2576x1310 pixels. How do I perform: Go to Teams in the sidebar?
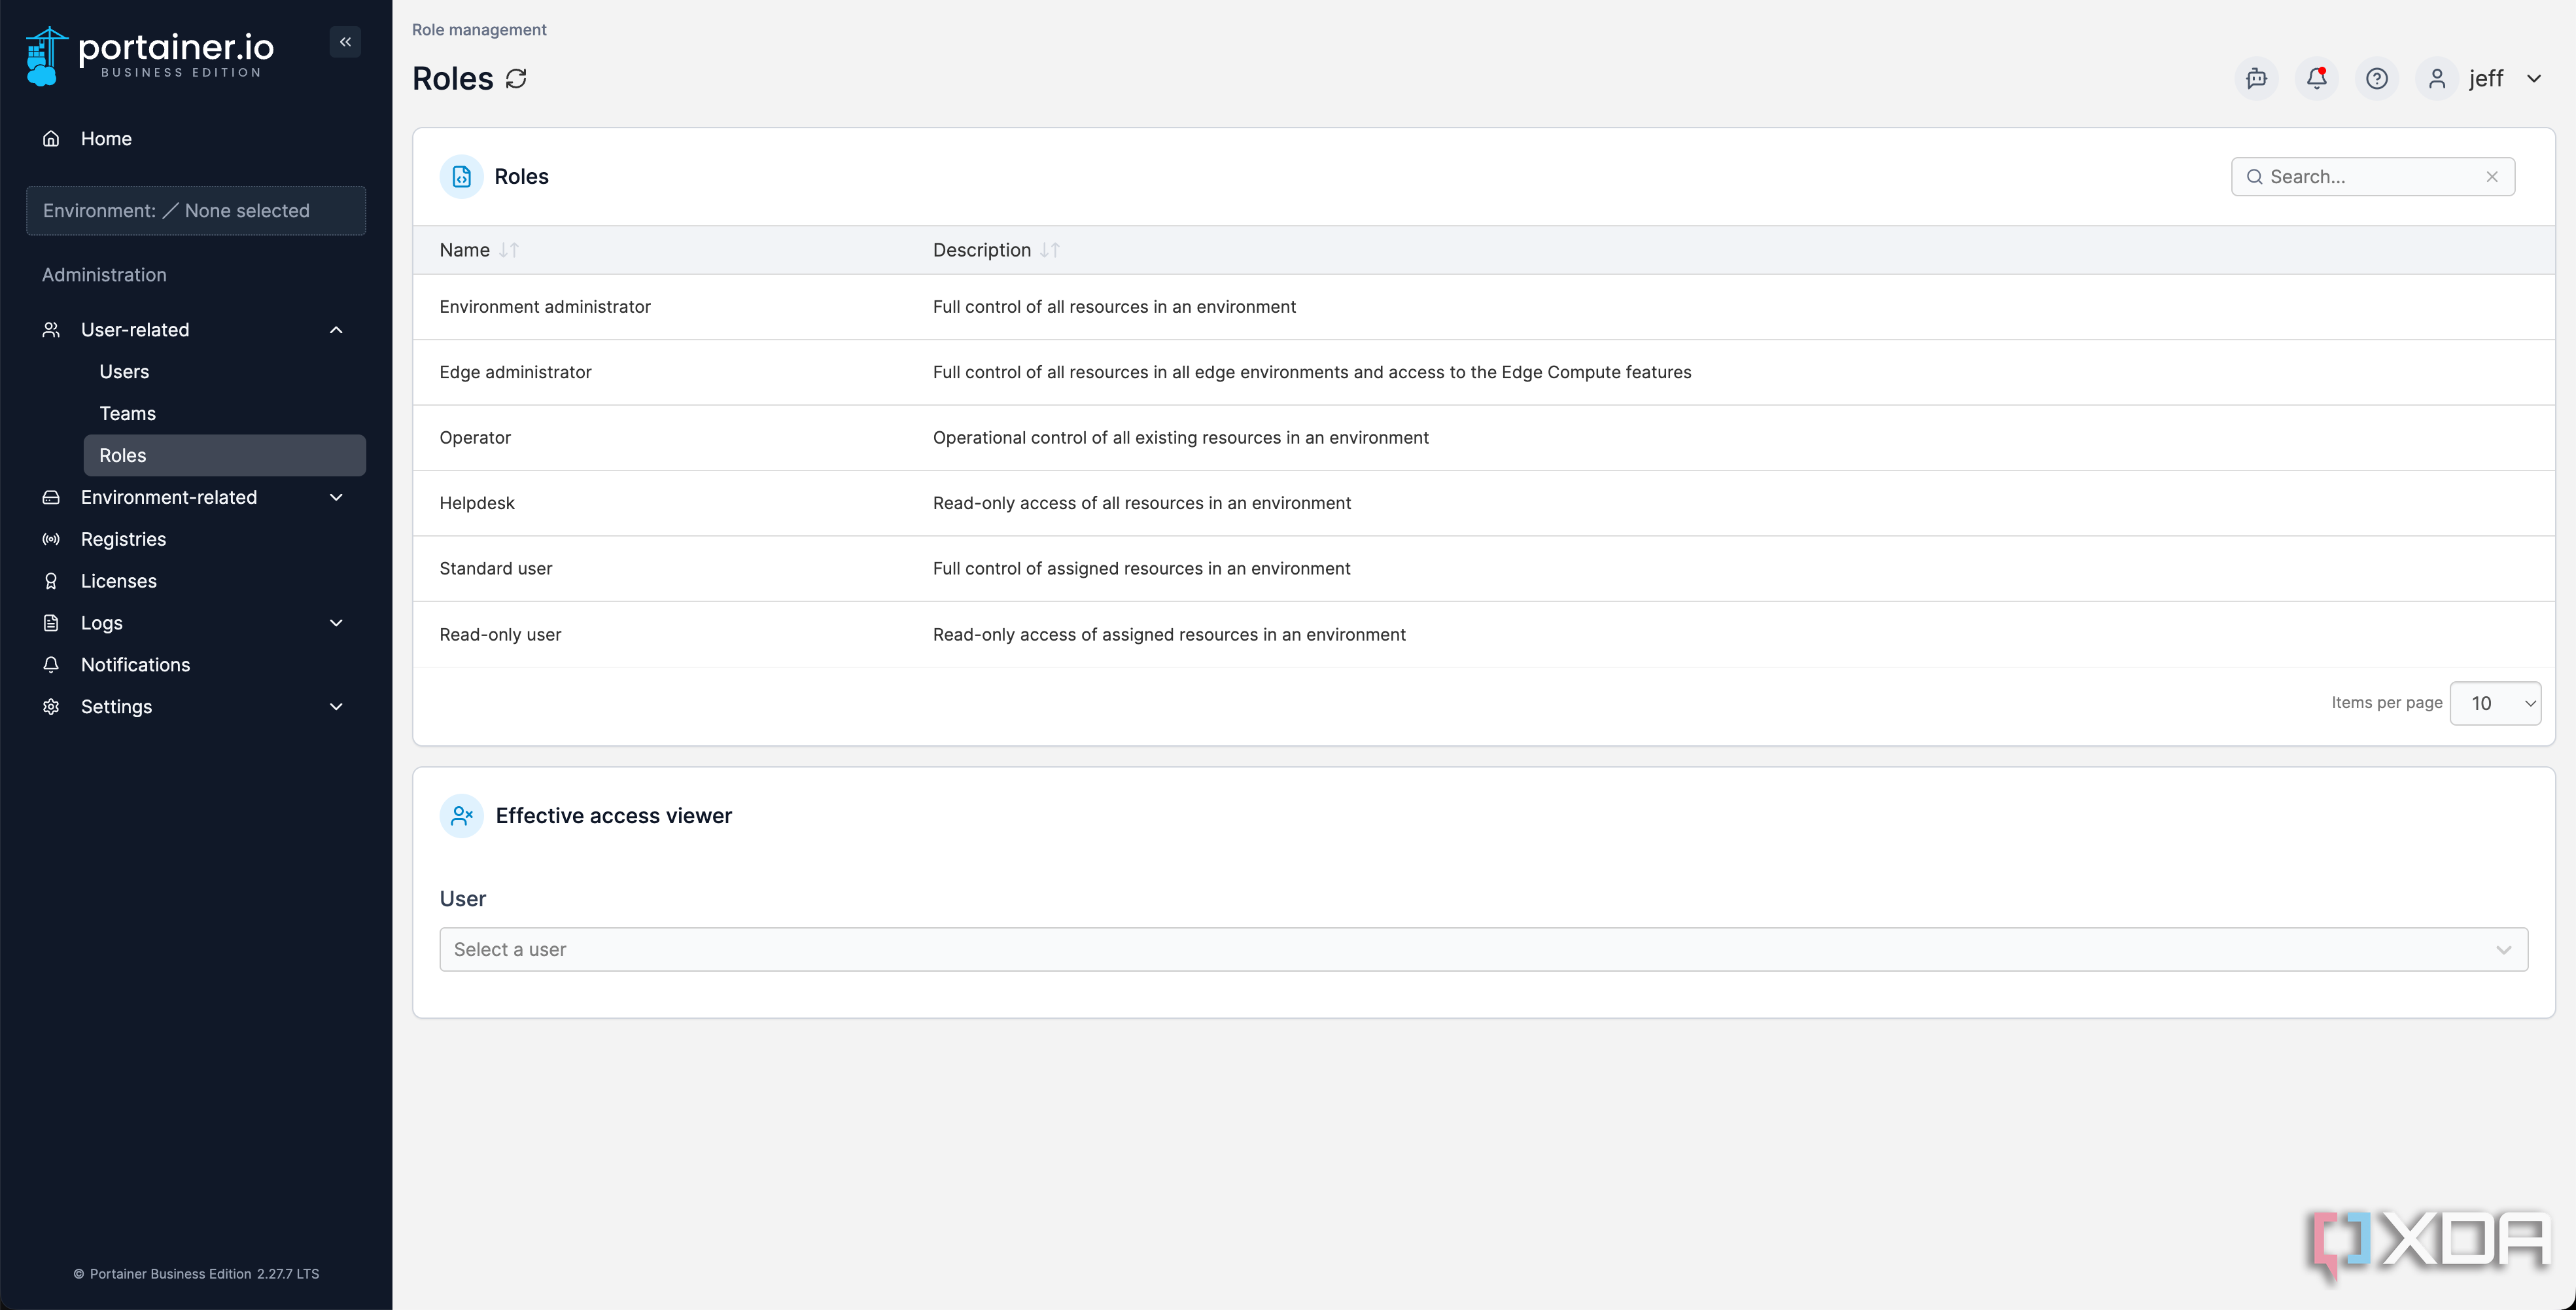[128, 414]
